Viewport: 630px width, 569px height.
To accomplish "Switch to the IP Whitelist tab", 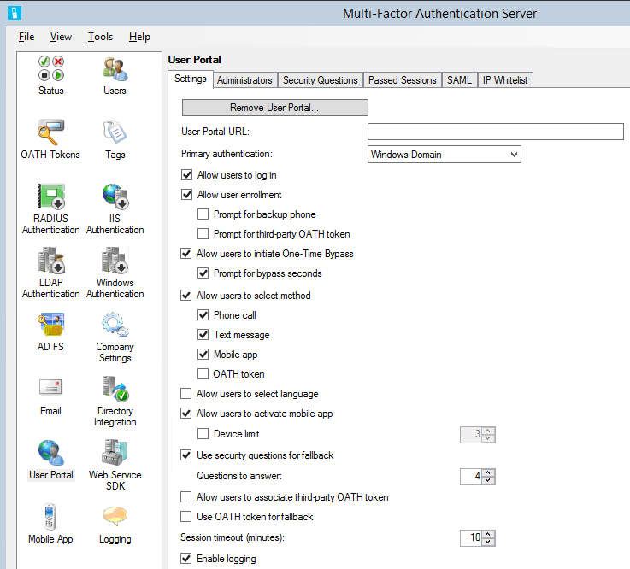I will pyautogui.click(x=504, y=80).
